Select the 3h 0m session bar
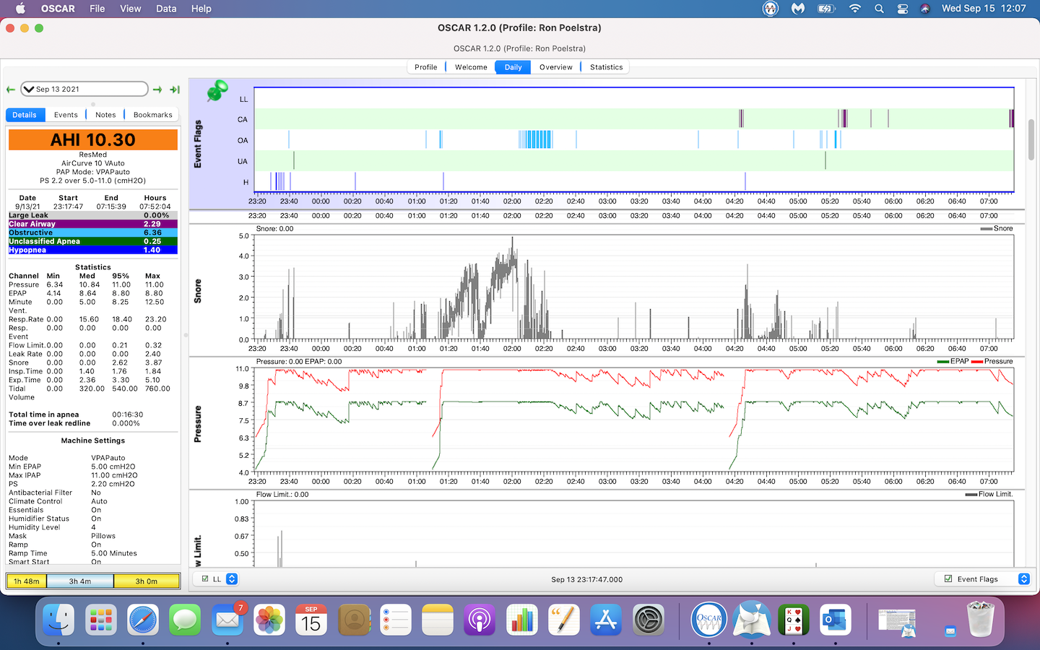Image resolution: width=1040 pixels, height=650 pixels. tap(147, 581)
